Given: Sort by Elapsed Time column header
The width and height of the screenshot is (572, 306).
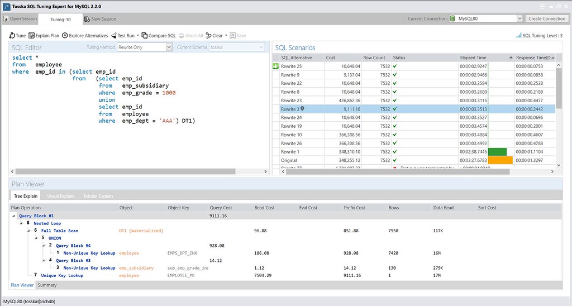Looking at the screenshot, I should pos(486,58).
